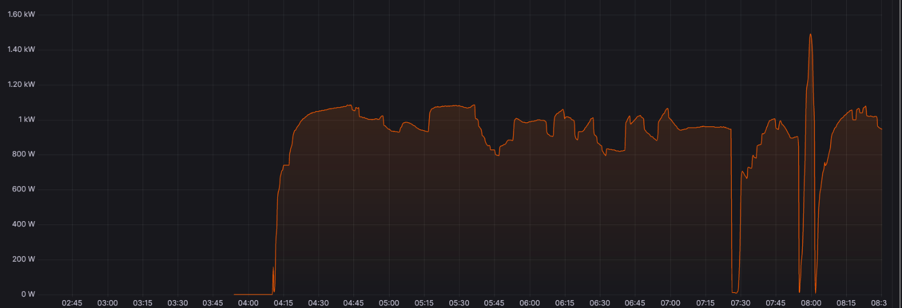This screenshot has height=308, width=902.
Task: Click the 04:30 time axis label
Action: pyautogui.click(x=319, y=303)
